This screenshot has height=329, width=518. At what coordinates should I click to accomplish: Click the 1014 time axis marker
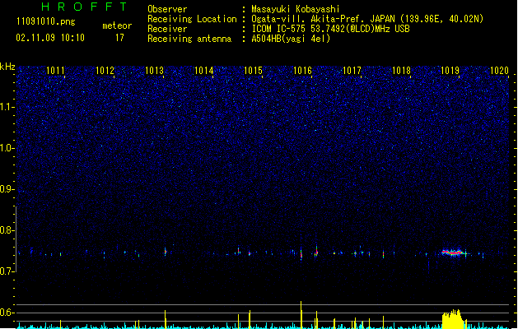pyautogui.click(x=204, y=71)
